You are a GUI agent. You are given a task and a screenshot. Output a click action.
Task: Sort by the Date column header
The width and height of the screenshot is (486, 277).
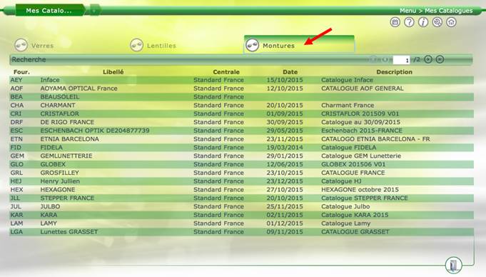click(x=290, y=72)
